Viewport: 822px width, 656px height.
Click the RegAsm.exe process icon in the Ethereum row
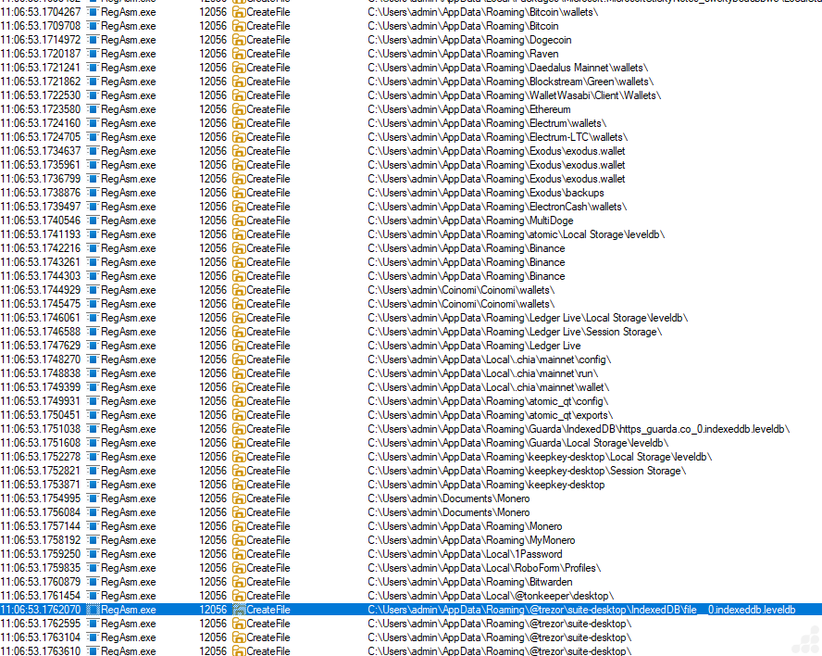(x=93, y=109)
